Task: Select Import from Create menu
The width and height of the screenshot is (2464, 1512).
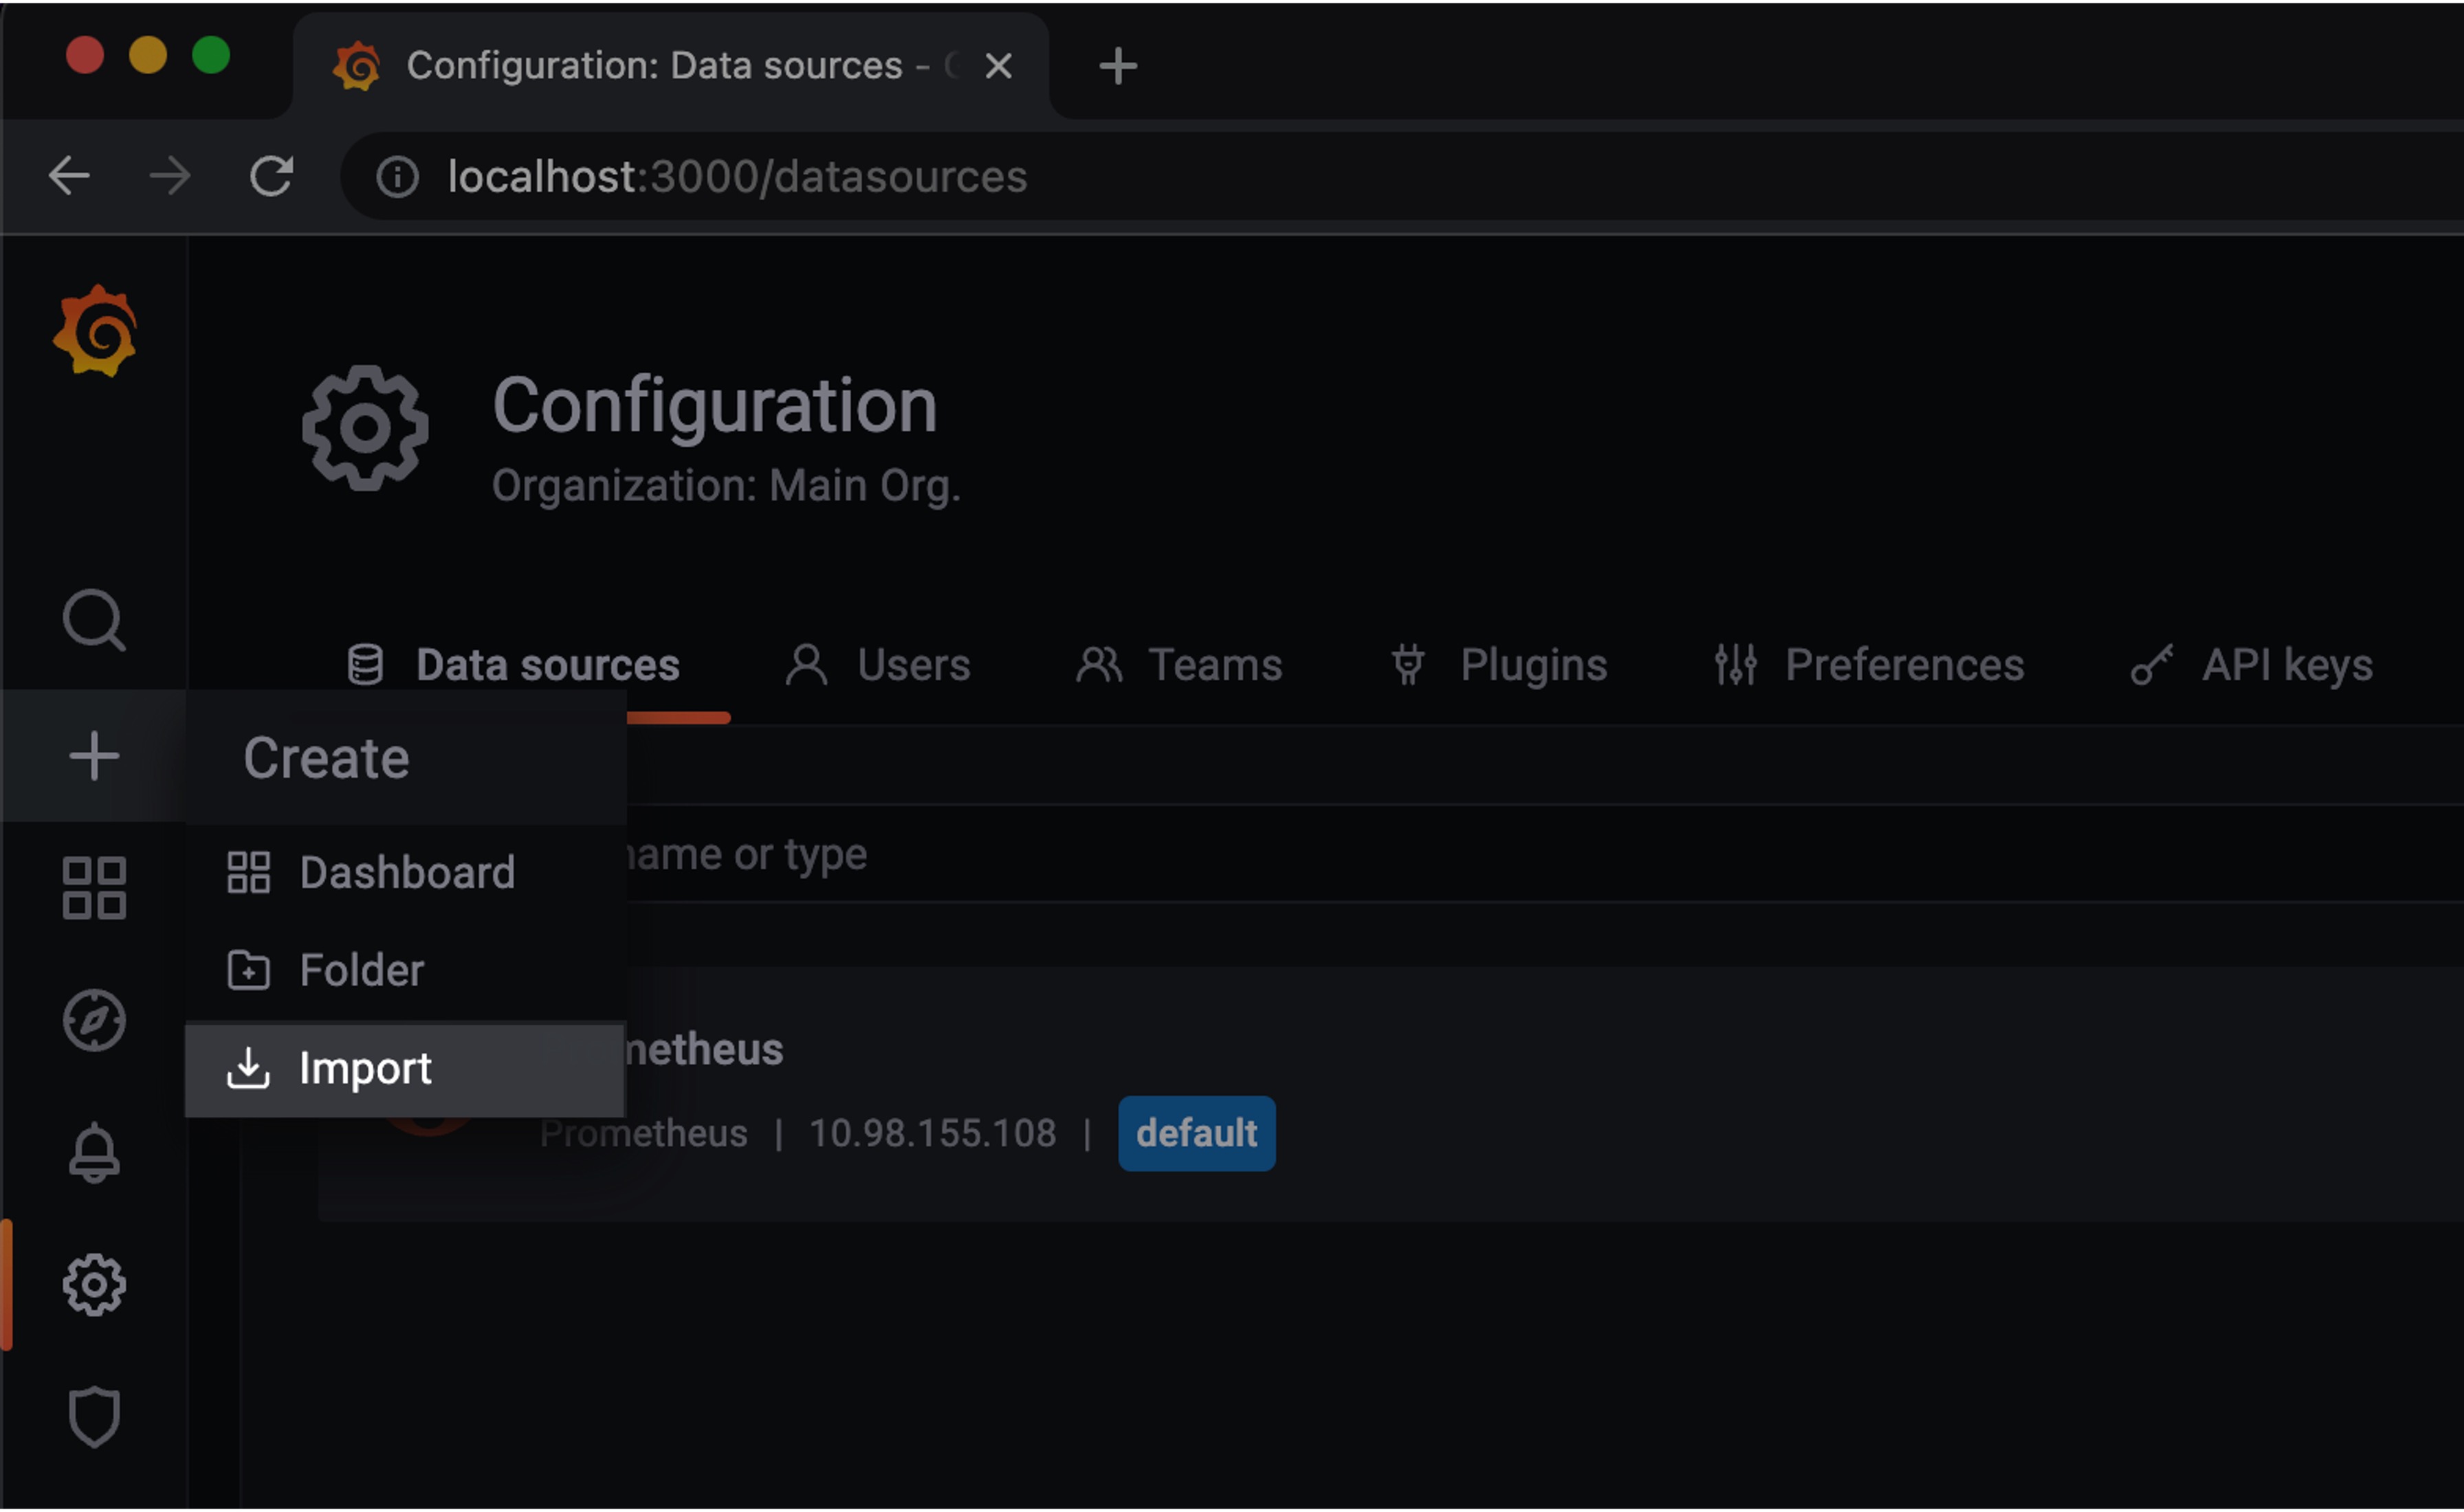Action: 365,1068
